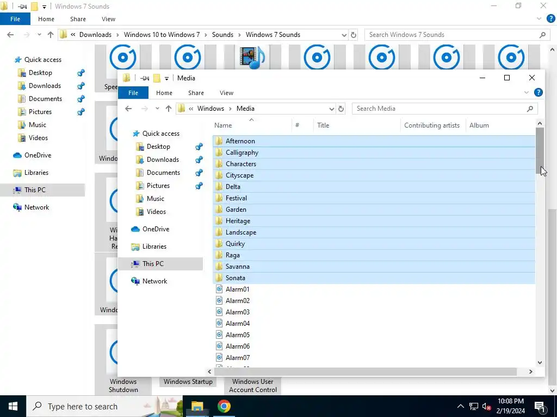Click Sounds breadcrumb in back window

(222, 35)
